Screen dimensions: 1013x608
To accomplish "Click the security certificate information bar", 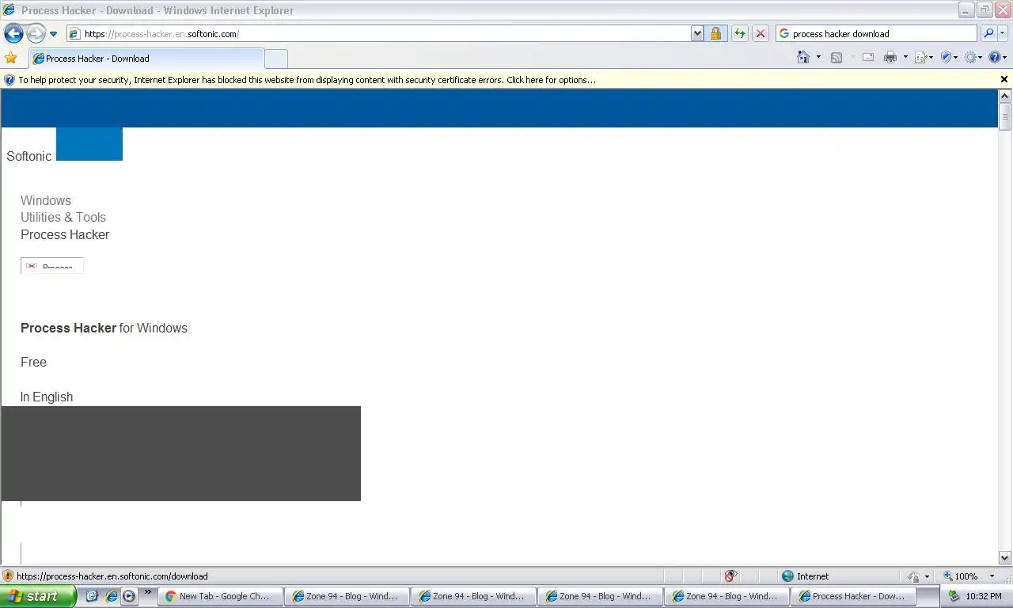I will point(499,80).
